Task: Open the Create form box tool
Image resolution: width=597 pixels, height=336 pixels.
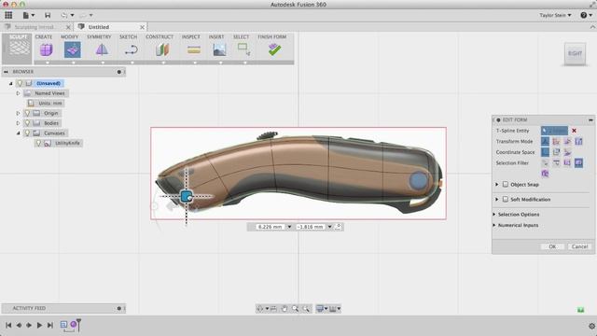Action: pyautogui.click(x=47, y=49)
